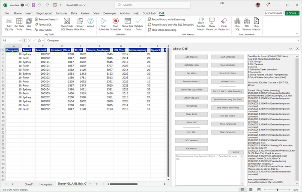Viewport: 302px width, 192px height.
Task: Toggle Show/Hide SQL Sheets ribbon icon
Action: click(x=67, y=24)
